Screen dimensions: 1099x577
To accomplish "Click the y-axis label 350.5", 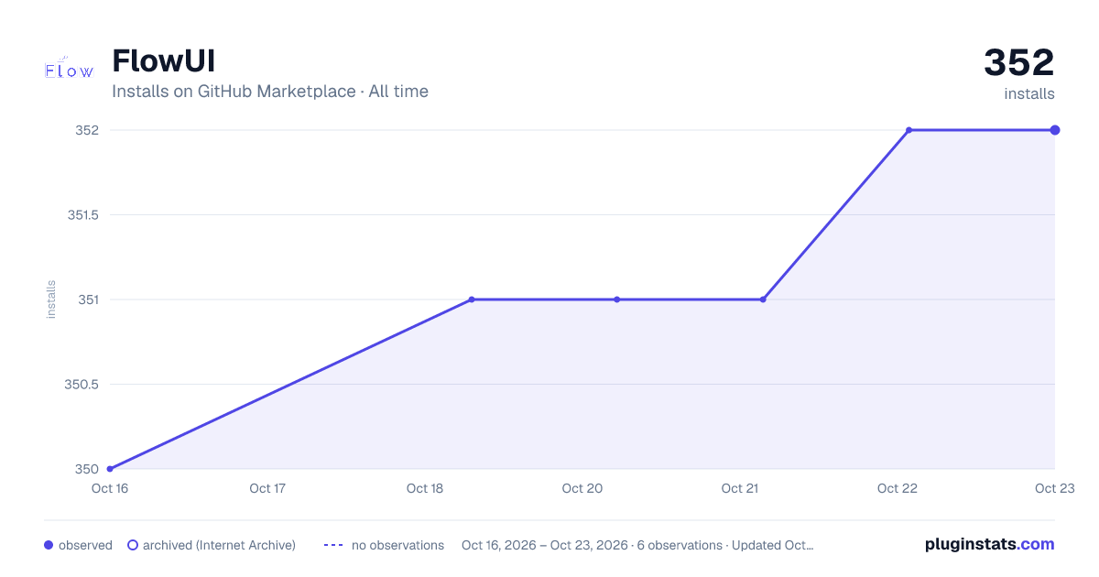I will 82,385.
